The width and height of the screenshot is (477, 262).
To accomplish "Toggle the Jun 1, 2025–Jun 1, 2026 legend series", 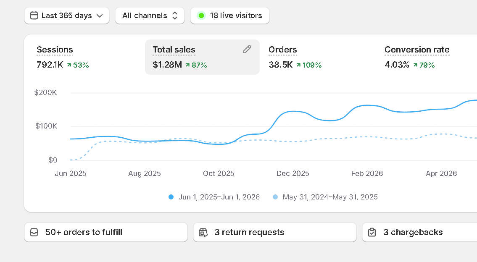I will (x=214, y=197).
